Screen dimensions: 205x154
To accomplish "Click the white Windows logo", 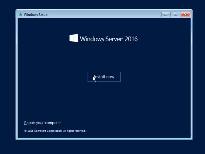I will pos(74,38).
